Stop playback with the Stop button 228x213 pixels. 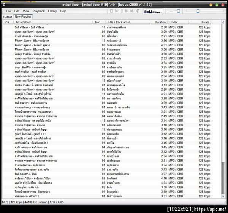[111, 11]
